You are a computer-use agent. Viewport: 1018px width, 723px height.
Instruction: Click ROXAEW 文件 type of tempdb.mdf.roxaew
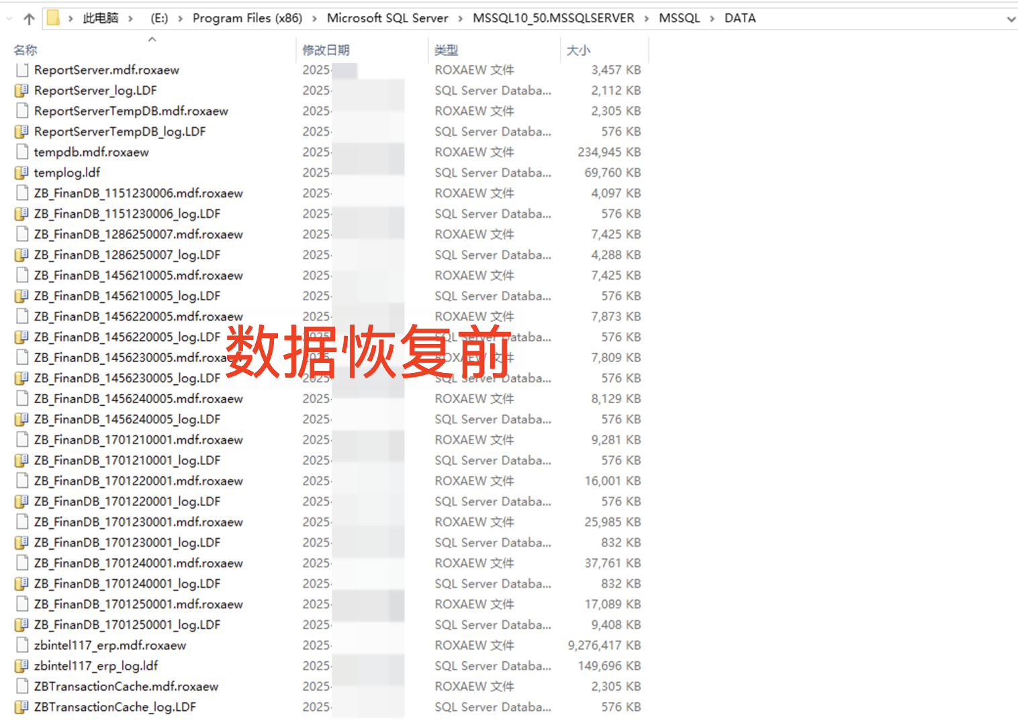click(x=474, y=152)
